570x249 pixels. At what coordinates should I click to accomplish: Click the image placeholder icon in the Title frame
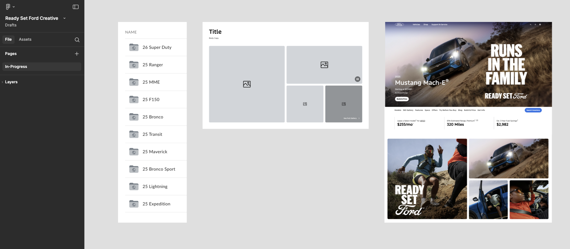tap(247, 84)
